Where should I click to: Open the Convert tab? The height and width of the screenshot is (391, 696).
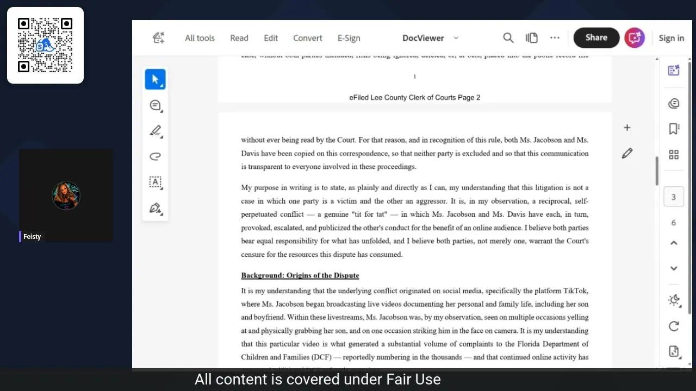tap(308, 38)
